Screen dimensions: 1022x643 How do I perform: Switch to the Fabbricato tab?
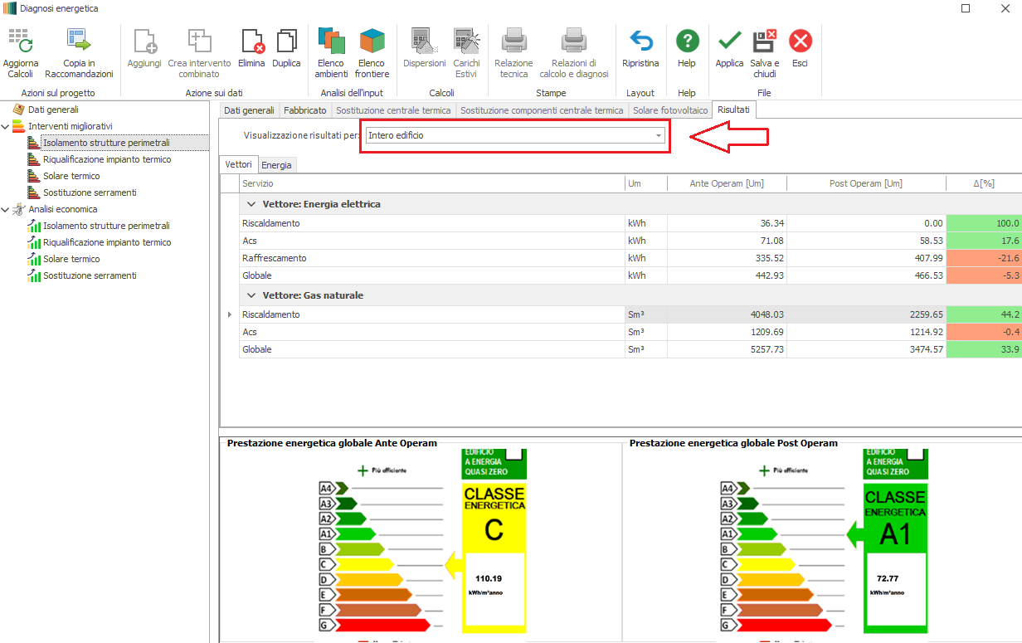[305, 110]
